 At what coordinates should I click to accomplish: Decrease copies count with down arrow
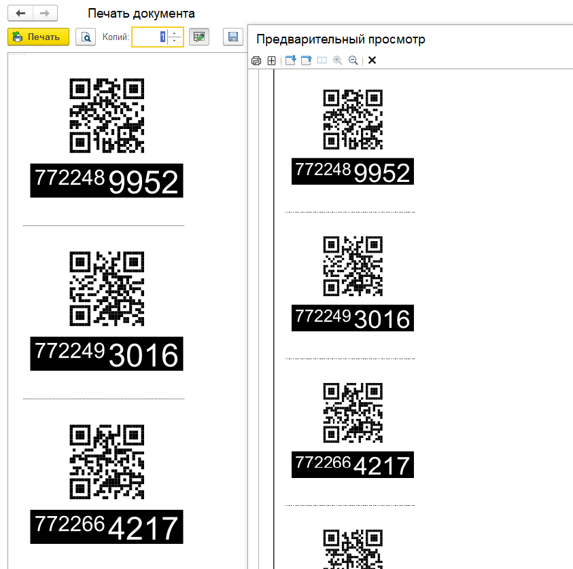tap(175, 41)
